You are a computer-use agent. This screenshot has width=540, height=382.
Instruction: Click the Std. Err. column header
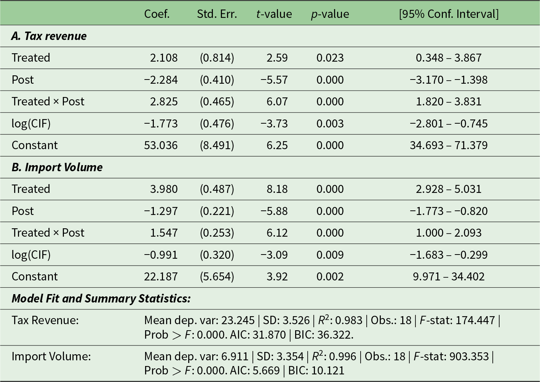[217, 14]
